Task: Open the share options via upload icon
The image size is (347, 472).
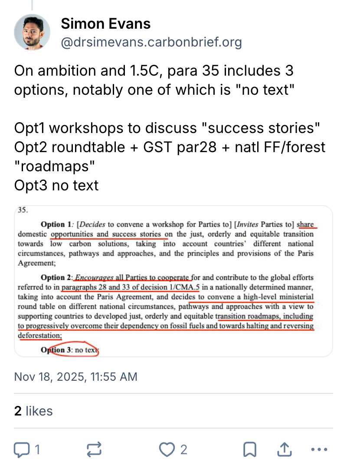Action: [284, 450]
